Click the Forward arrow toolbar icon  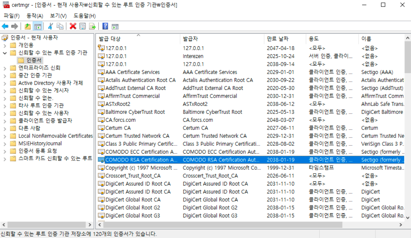pos(14,26)
